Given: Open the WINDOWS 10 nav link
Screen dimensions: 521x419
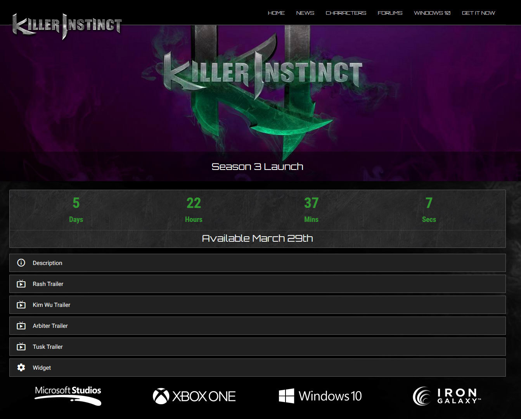Looking at the screenshot, I should pos(432,13).
